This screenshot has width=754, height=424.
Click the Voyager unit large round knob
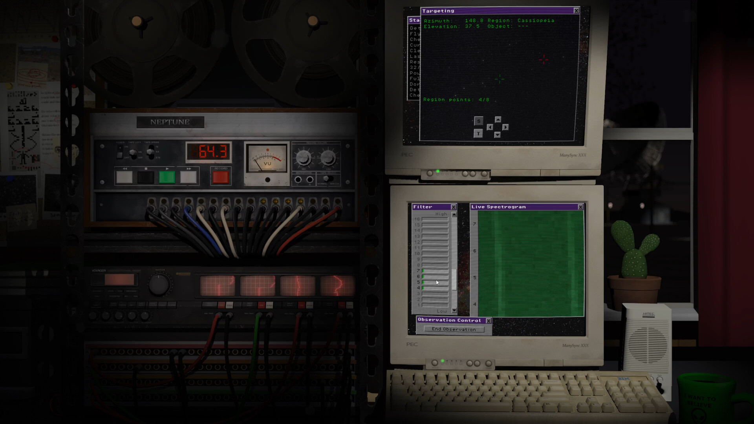tap(159, 284)
